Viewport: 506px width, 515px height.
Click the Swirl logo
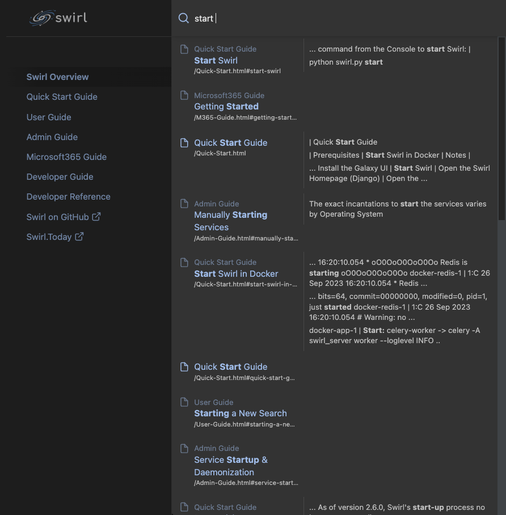coord(58,18)
